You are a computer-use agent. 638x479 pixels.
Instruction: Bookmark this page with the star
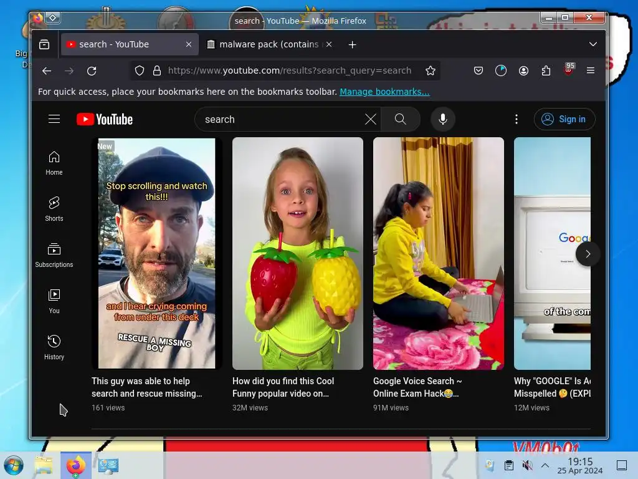point(431,71)
